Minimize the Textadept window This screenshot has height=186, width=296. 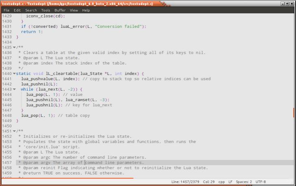[282, 3]
